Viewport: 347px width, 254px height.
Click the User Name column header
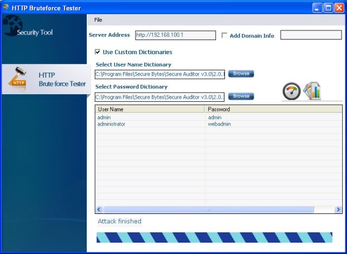coord(150,109)
